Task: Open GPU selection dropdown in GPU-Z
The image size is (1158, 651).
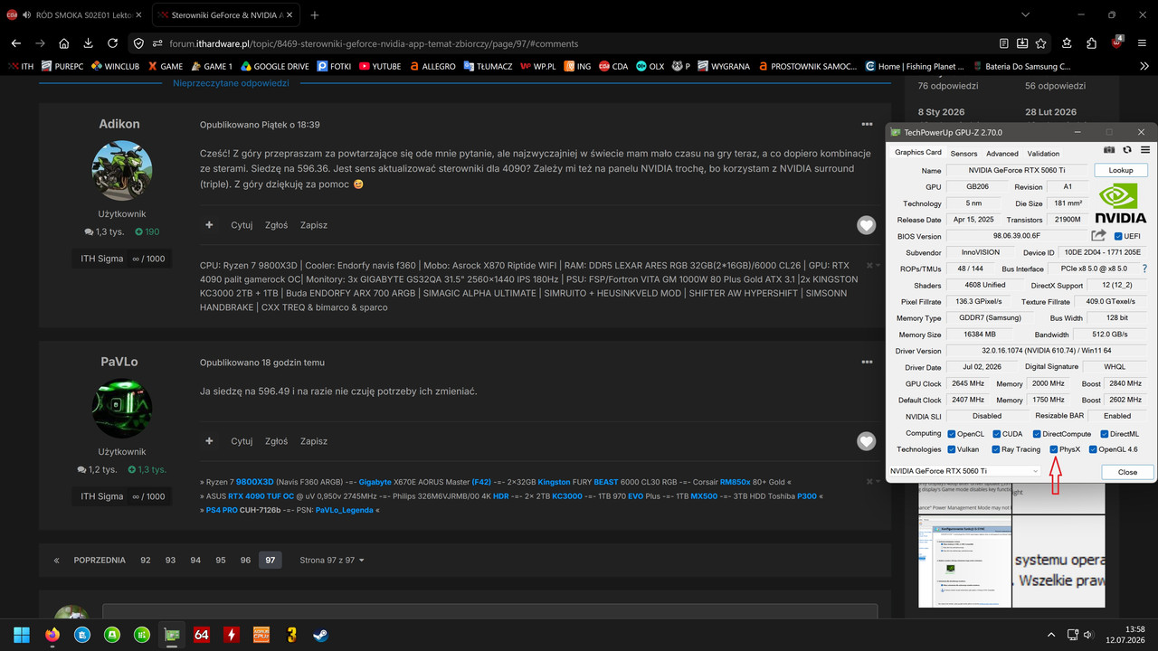Action: 964,471
